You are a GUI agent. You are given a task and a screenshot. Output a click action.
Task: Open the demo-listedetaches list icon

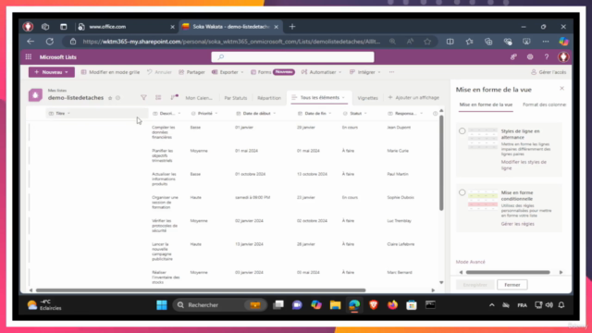[35, 95]
